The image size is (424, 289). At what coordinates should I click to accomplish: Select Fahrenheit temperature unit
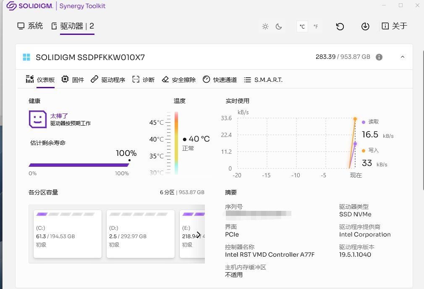pyautogui.click(x=316, y=26)
